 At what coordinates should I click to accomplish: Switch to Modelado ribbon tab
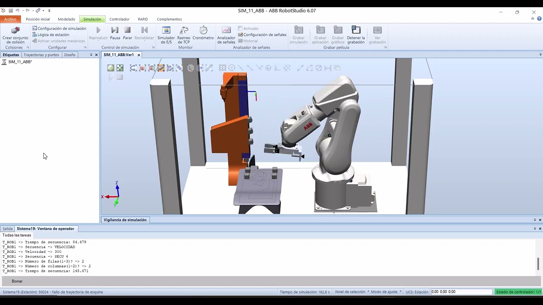click(67, 19)
